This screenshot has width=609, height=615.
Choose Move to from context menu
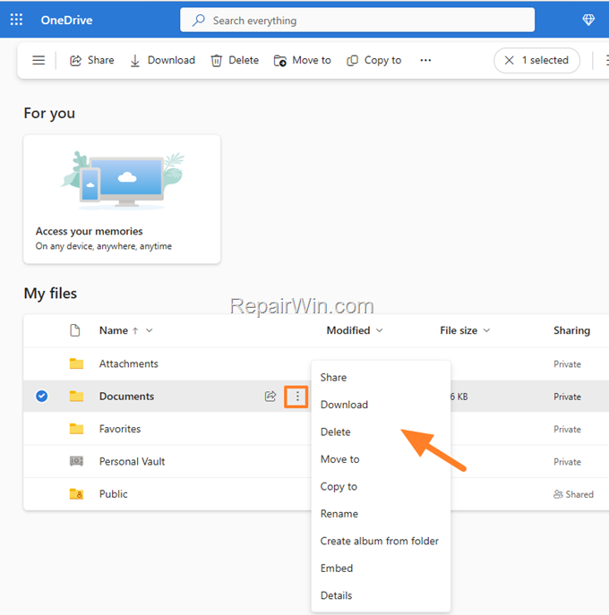point(381,459)
